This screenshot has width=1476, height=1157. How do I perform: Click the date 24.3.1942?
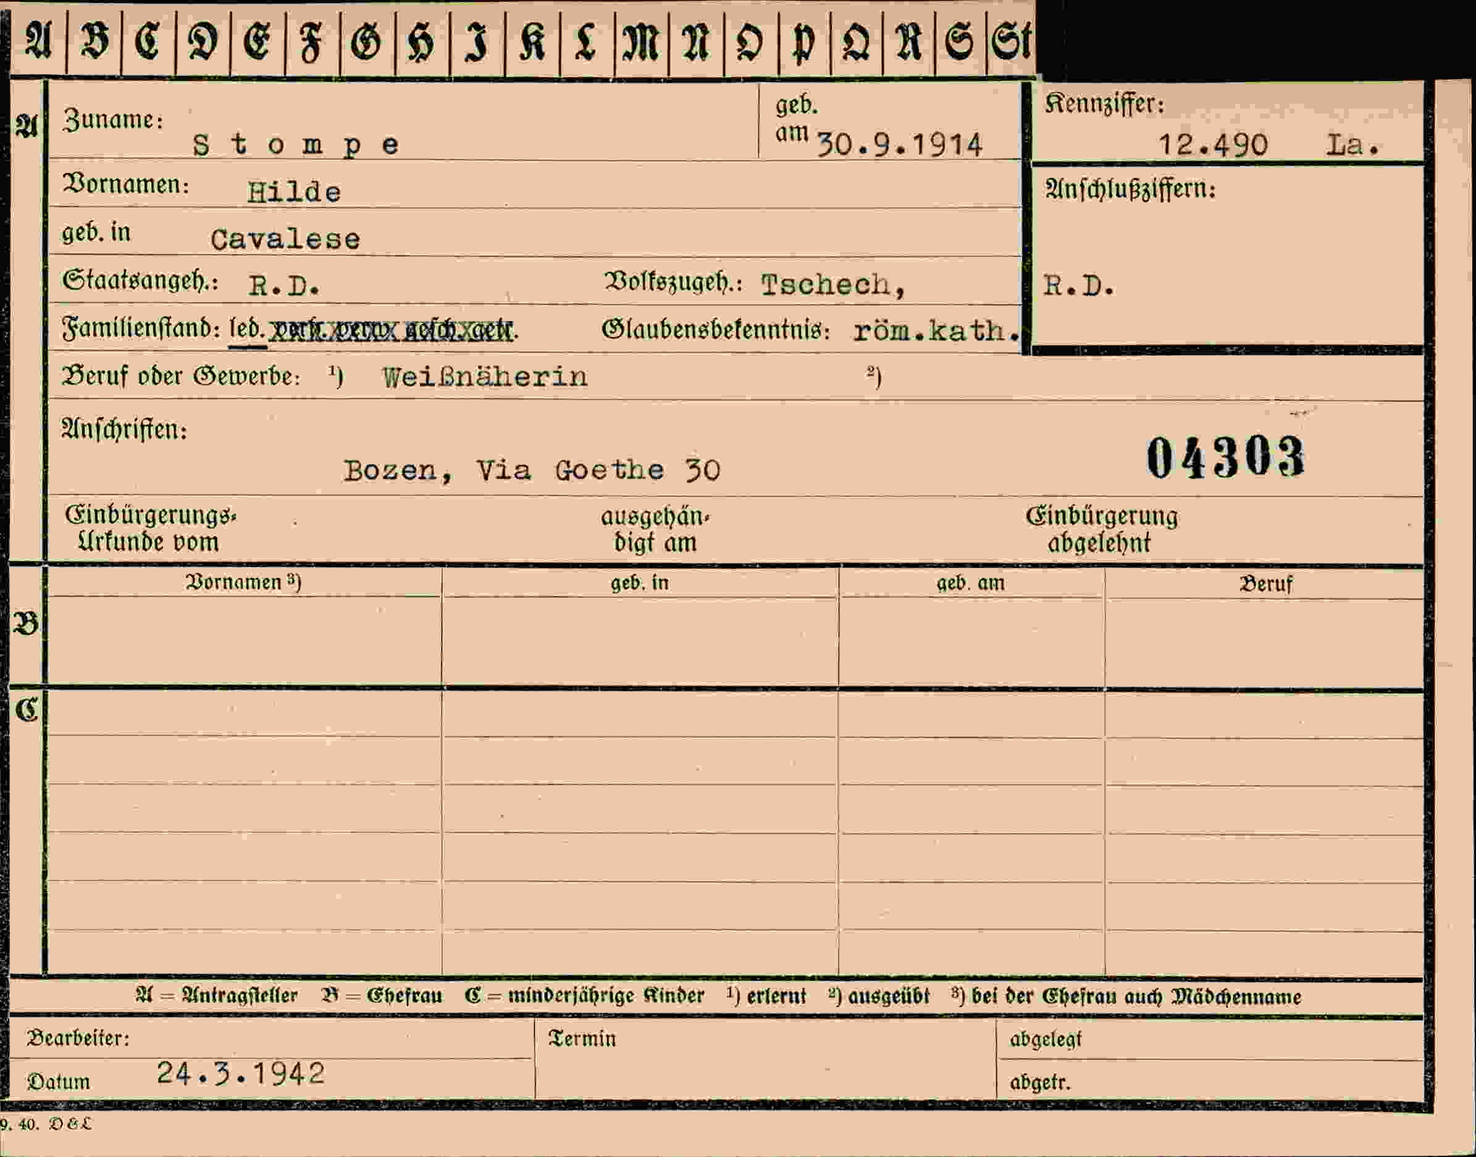pos(241,1073)
